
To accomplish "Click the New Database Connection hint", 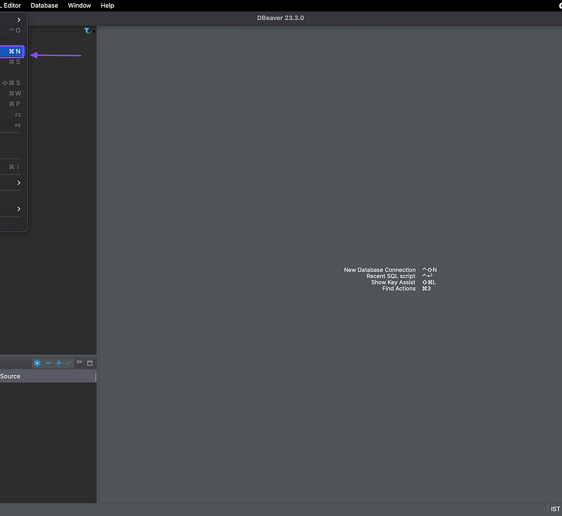I will click(380, 270).
